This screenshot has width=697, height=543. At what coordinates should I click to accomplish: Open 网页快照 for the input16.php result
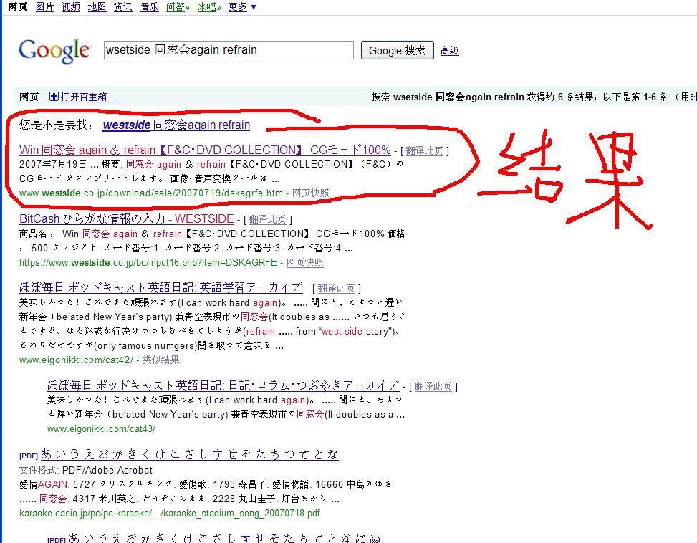click(x=305, y=262)
